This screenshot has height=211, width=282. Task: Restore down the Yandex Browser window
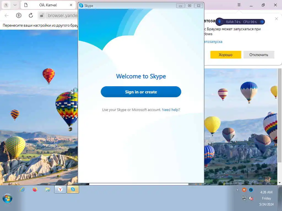263,5
